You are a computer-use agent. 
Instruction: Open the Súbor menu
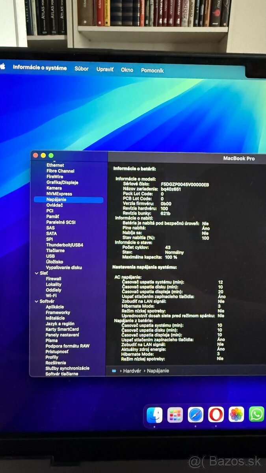click(82, 69)
